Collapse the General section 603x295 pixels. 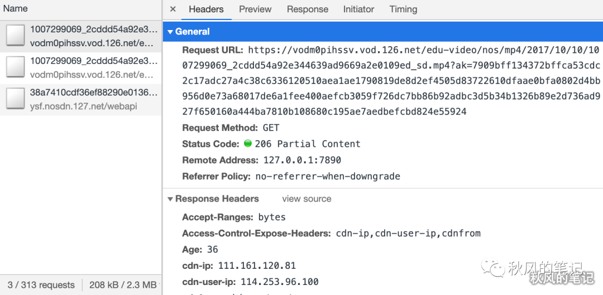[x=171, y=32]
